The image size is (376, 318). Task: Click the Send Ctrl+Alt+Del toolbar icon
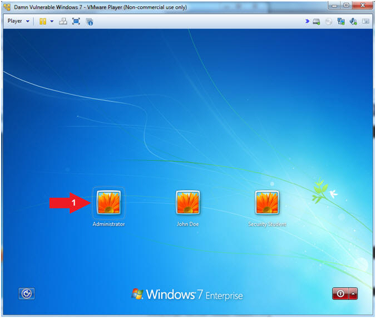tap(63, 21)
